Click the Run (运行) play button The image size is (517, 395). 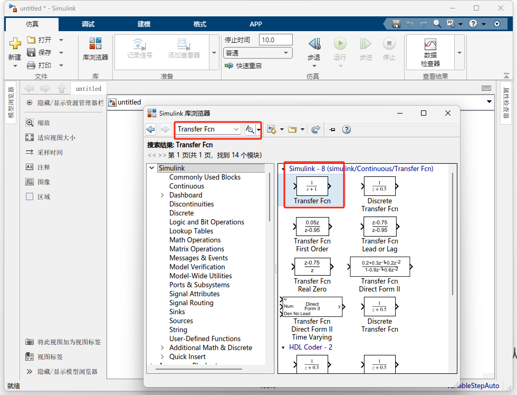(340, 43)
